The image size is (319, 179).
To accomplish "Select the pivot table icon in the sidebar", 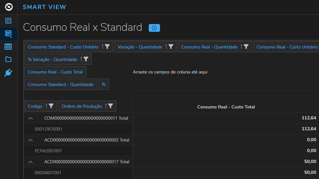I will click(8, 34).
